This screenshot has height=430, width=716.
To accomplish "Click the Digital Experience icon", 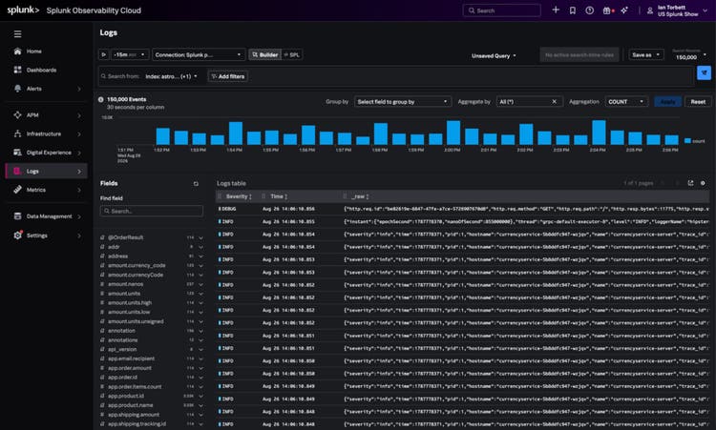I will [x=17, y=153].
